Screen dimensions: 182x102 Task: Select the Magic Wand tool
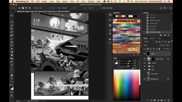[12, 25]
